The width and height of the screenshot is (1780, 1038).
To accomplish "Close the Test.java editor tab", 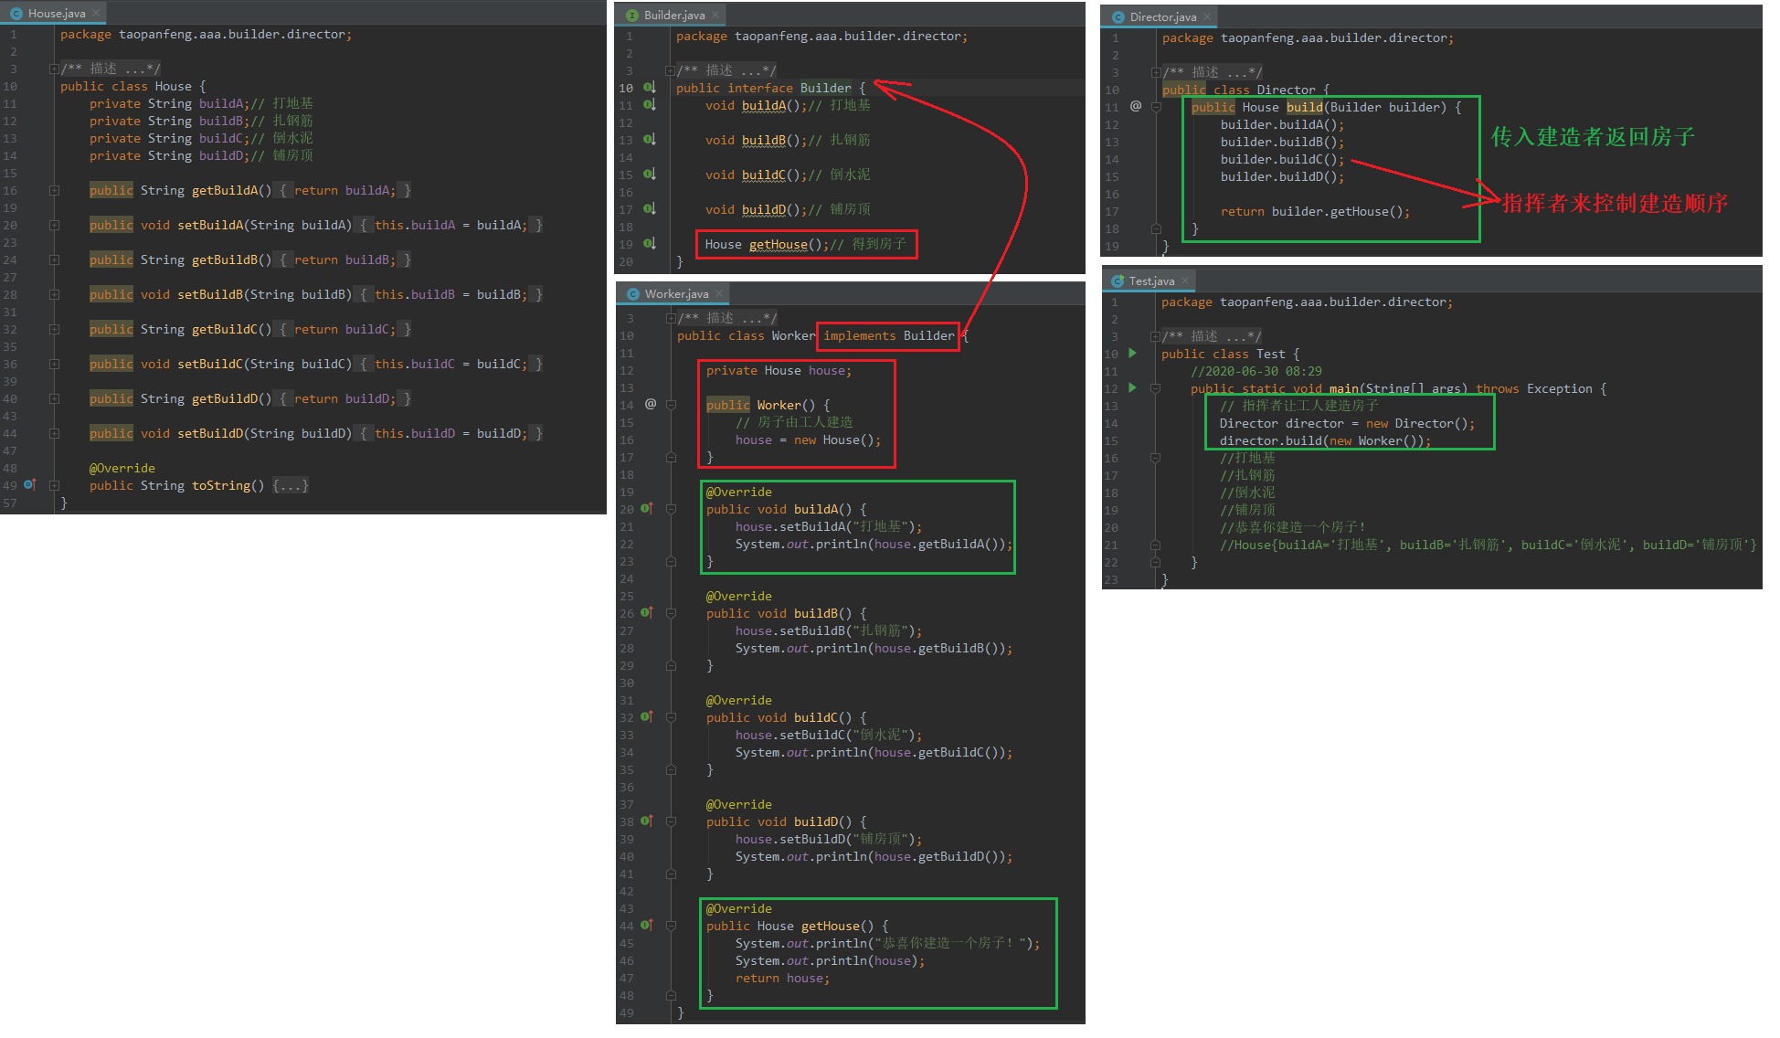I will tap(1185, 281).
